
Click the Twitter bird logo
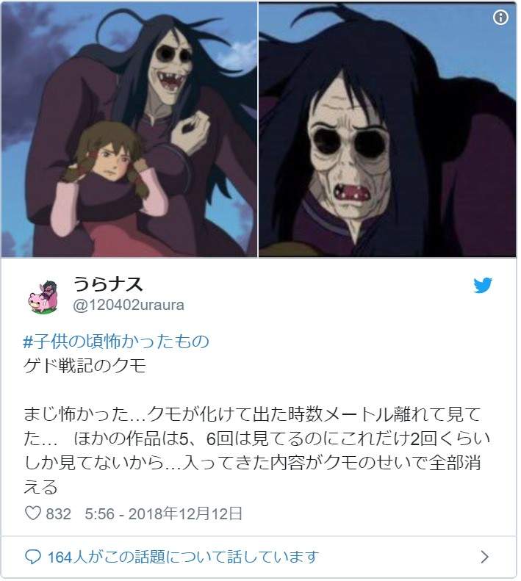tap(483, 285)
